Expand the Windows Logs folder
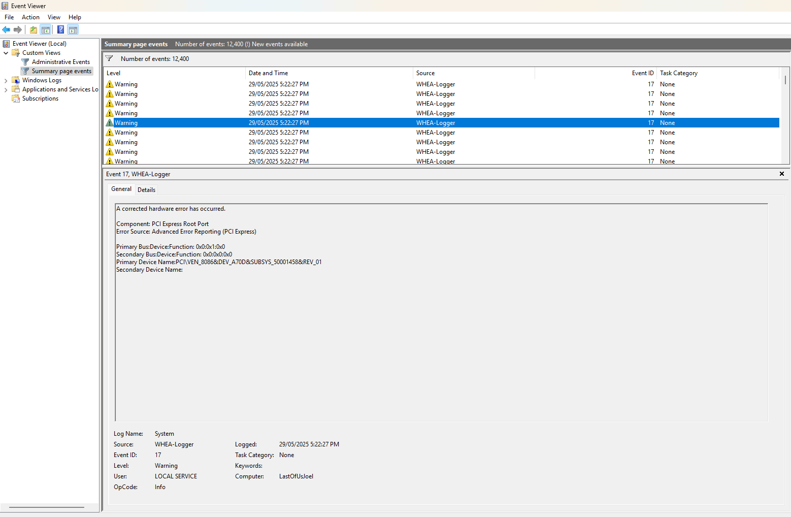The height and width of the screenshot is (517, 791). 6,80
